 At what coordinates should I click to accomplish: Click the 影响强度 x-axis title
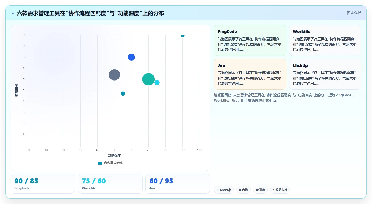pos(114,156)
